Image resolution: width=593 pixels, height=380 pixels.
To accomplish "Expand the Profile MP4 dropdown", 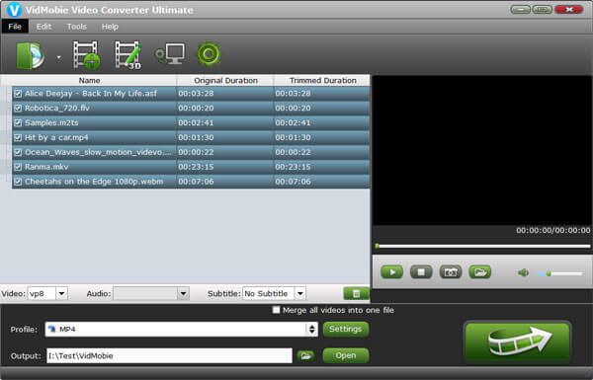I will pyautogui.click(x=311, y=330).
